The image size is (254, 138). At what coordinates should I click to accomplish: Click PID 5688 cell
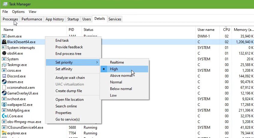(72, 127)
